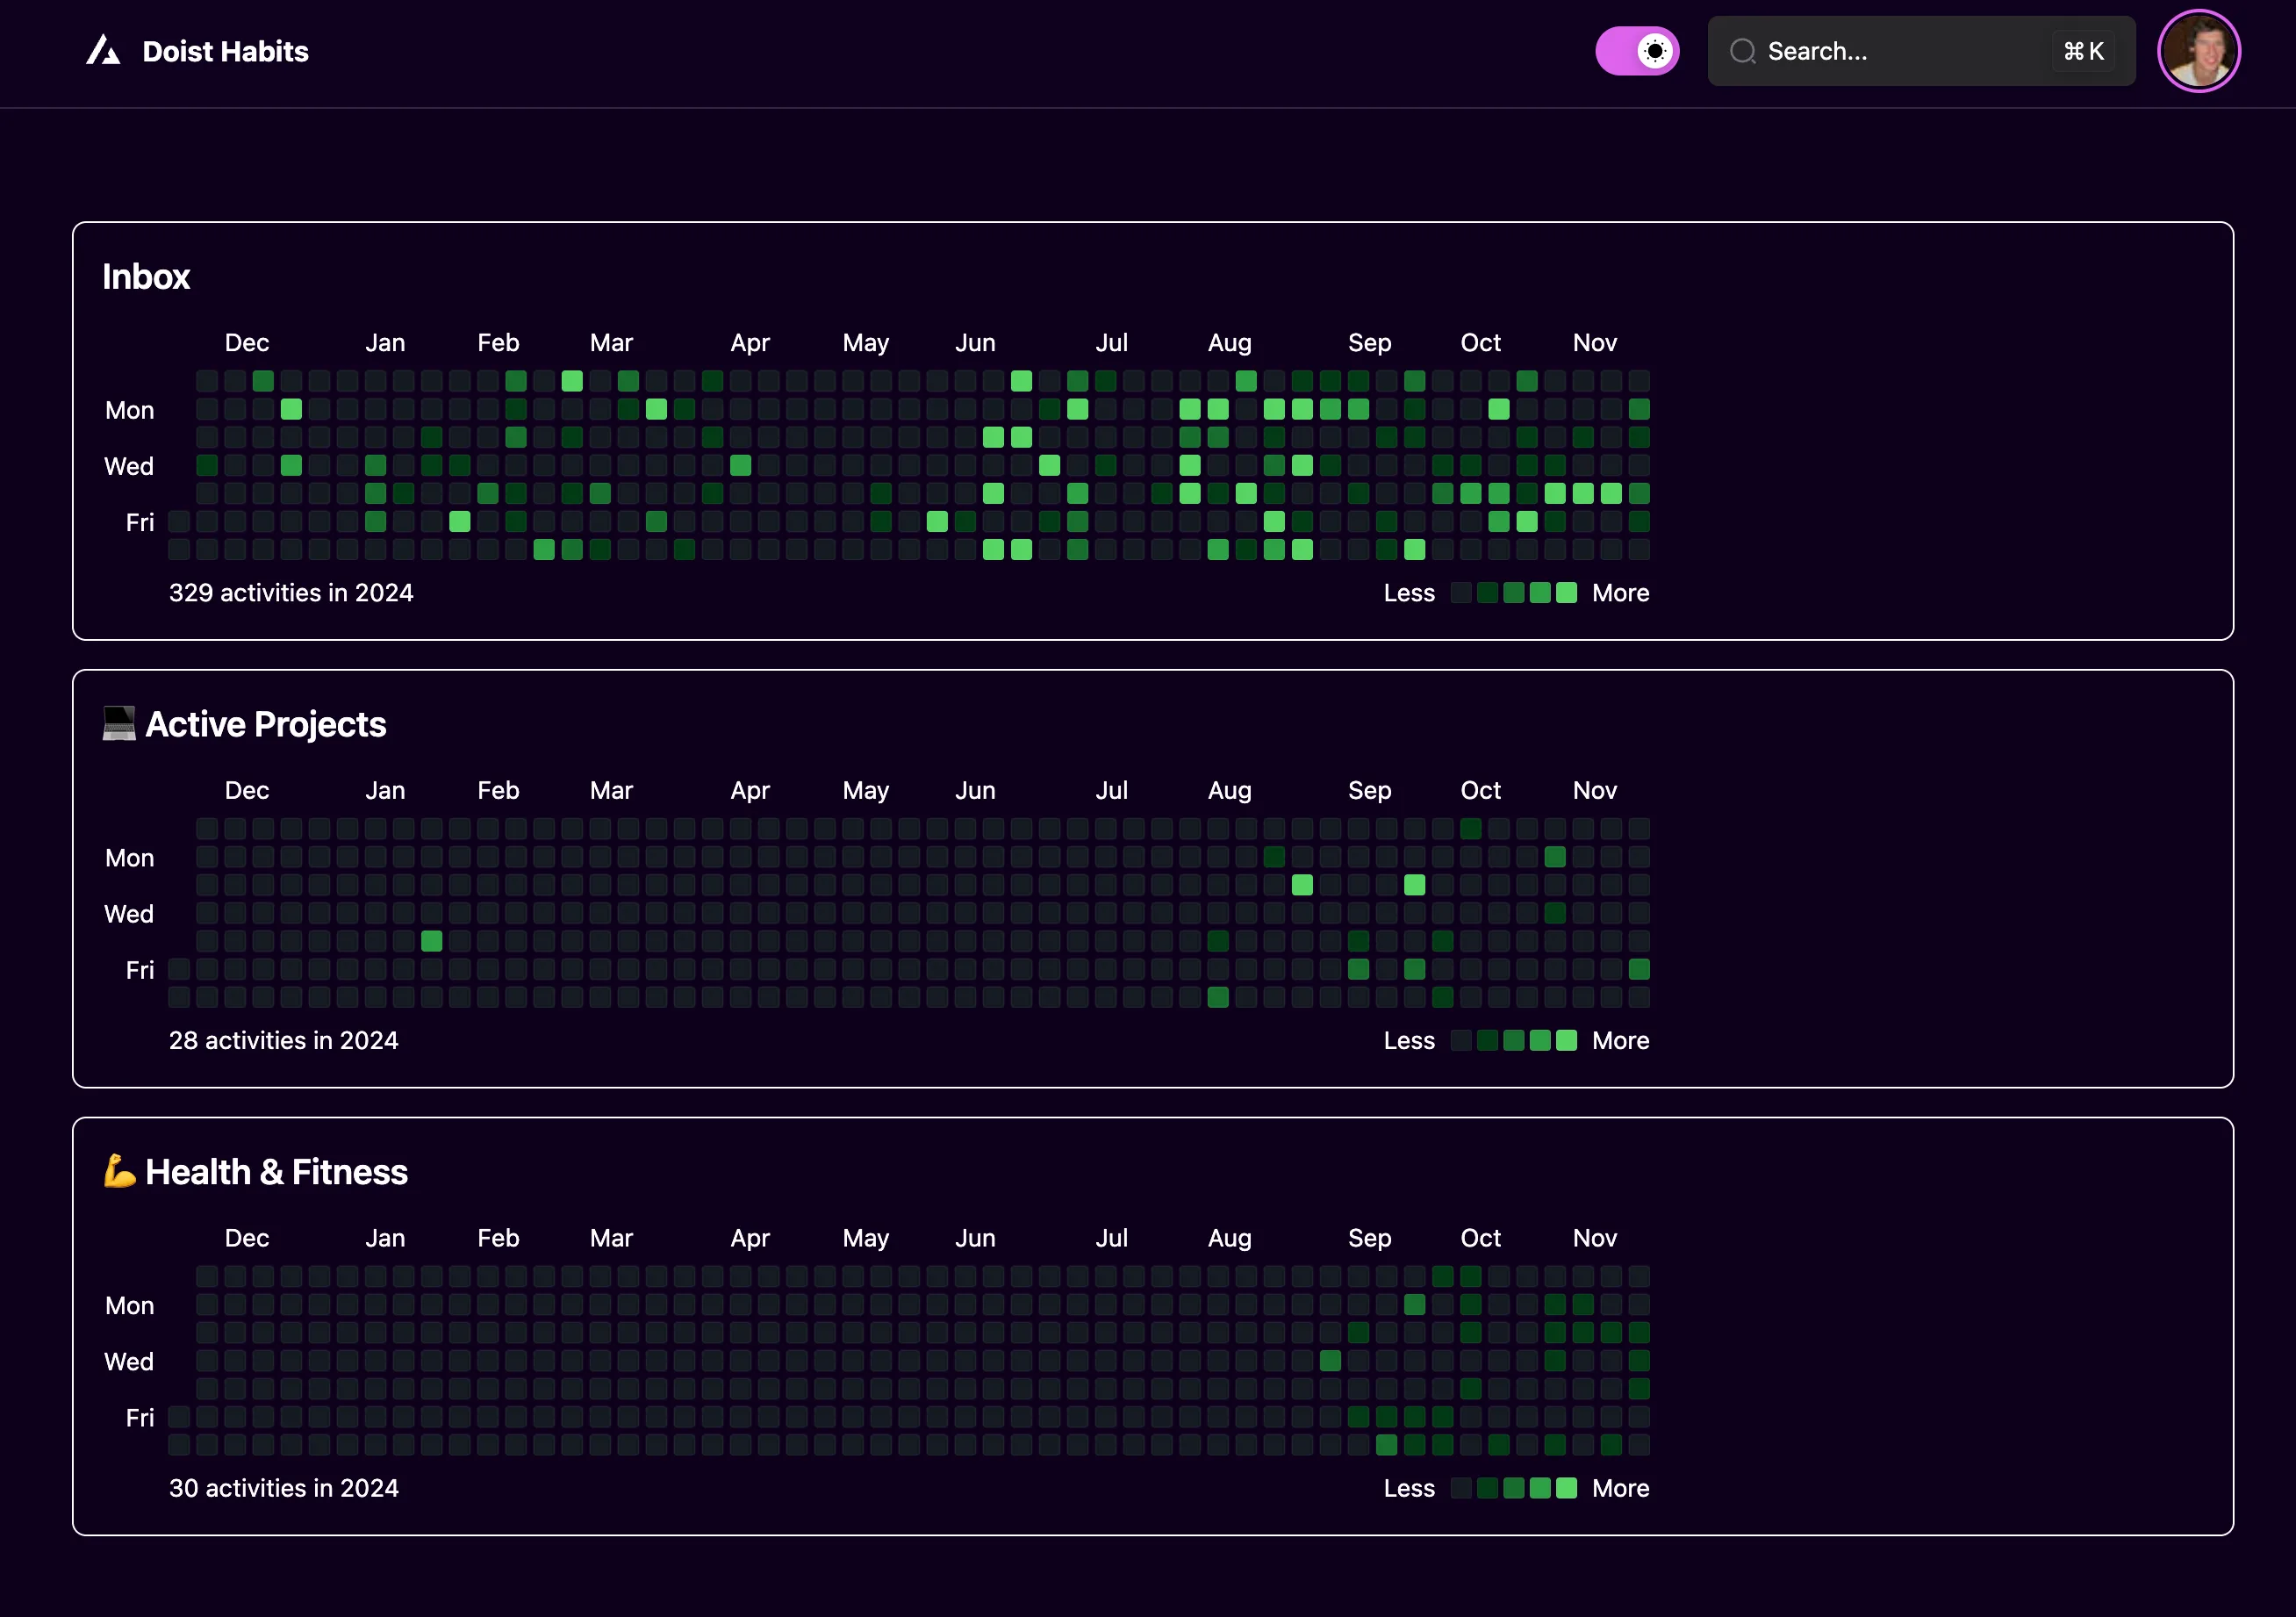Click the Aug month label in Inbox

pyautogui.click(x=1229, y=343)
